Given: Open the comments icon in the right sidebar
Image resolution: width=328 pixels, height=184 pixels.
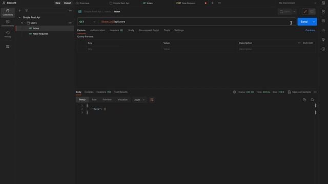Looking at the screenshot, I should (323, 21).
